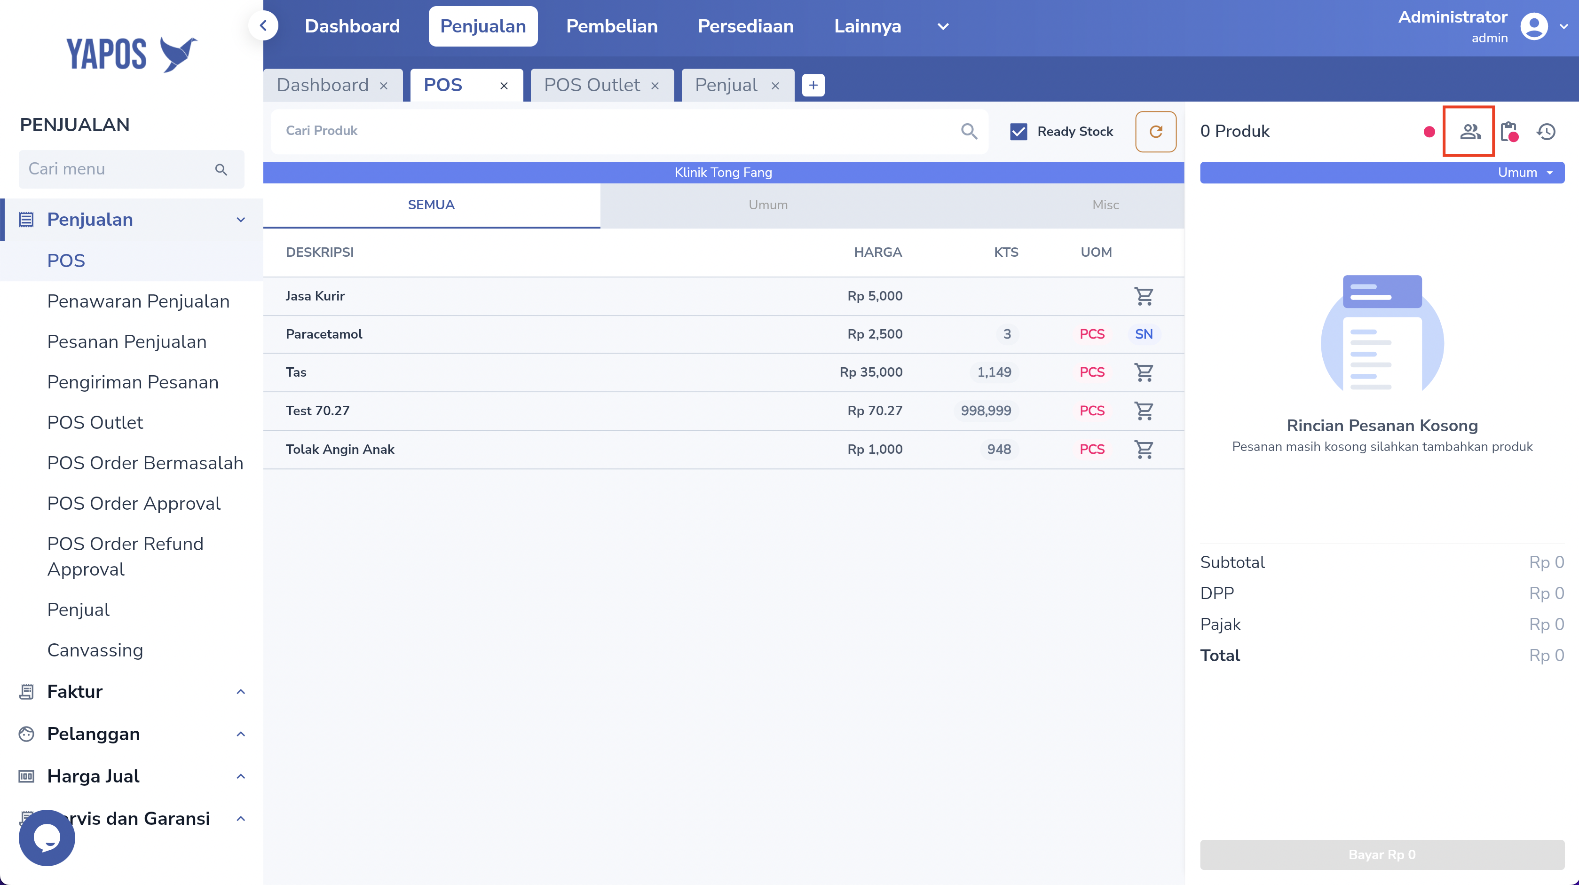Image resolution: width=1579 pixels, height=885 pixels.
Task: Click the 998,999 quantity value
Action: click(x=986, y=411)
